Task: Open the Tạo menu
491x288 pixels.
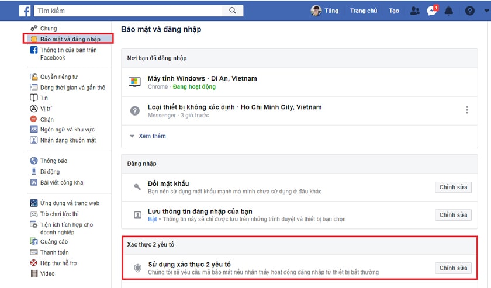Action: [394, 11]
